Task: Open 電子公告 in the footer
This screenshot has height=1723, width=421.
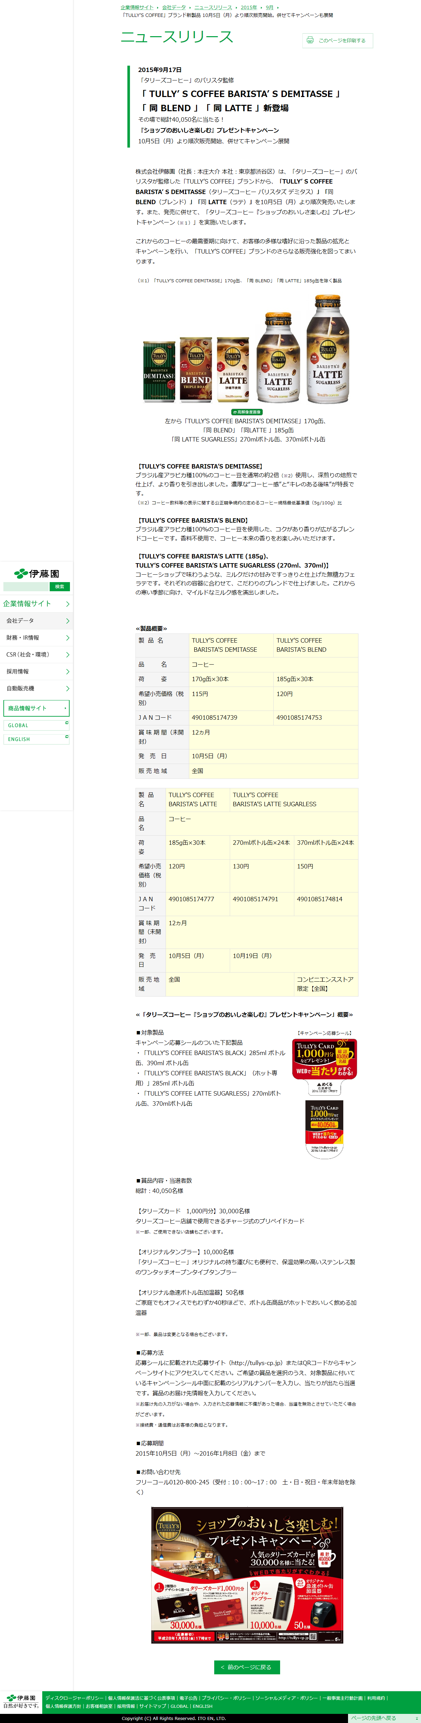Action: coord(189,1698)
